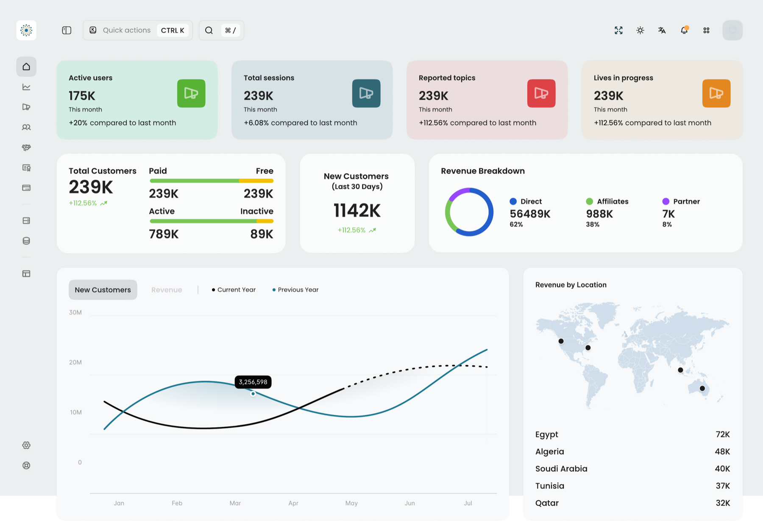Click the users group sidebar icon
The width and height of the screenshot is (763, 521).
pos(26,127)
